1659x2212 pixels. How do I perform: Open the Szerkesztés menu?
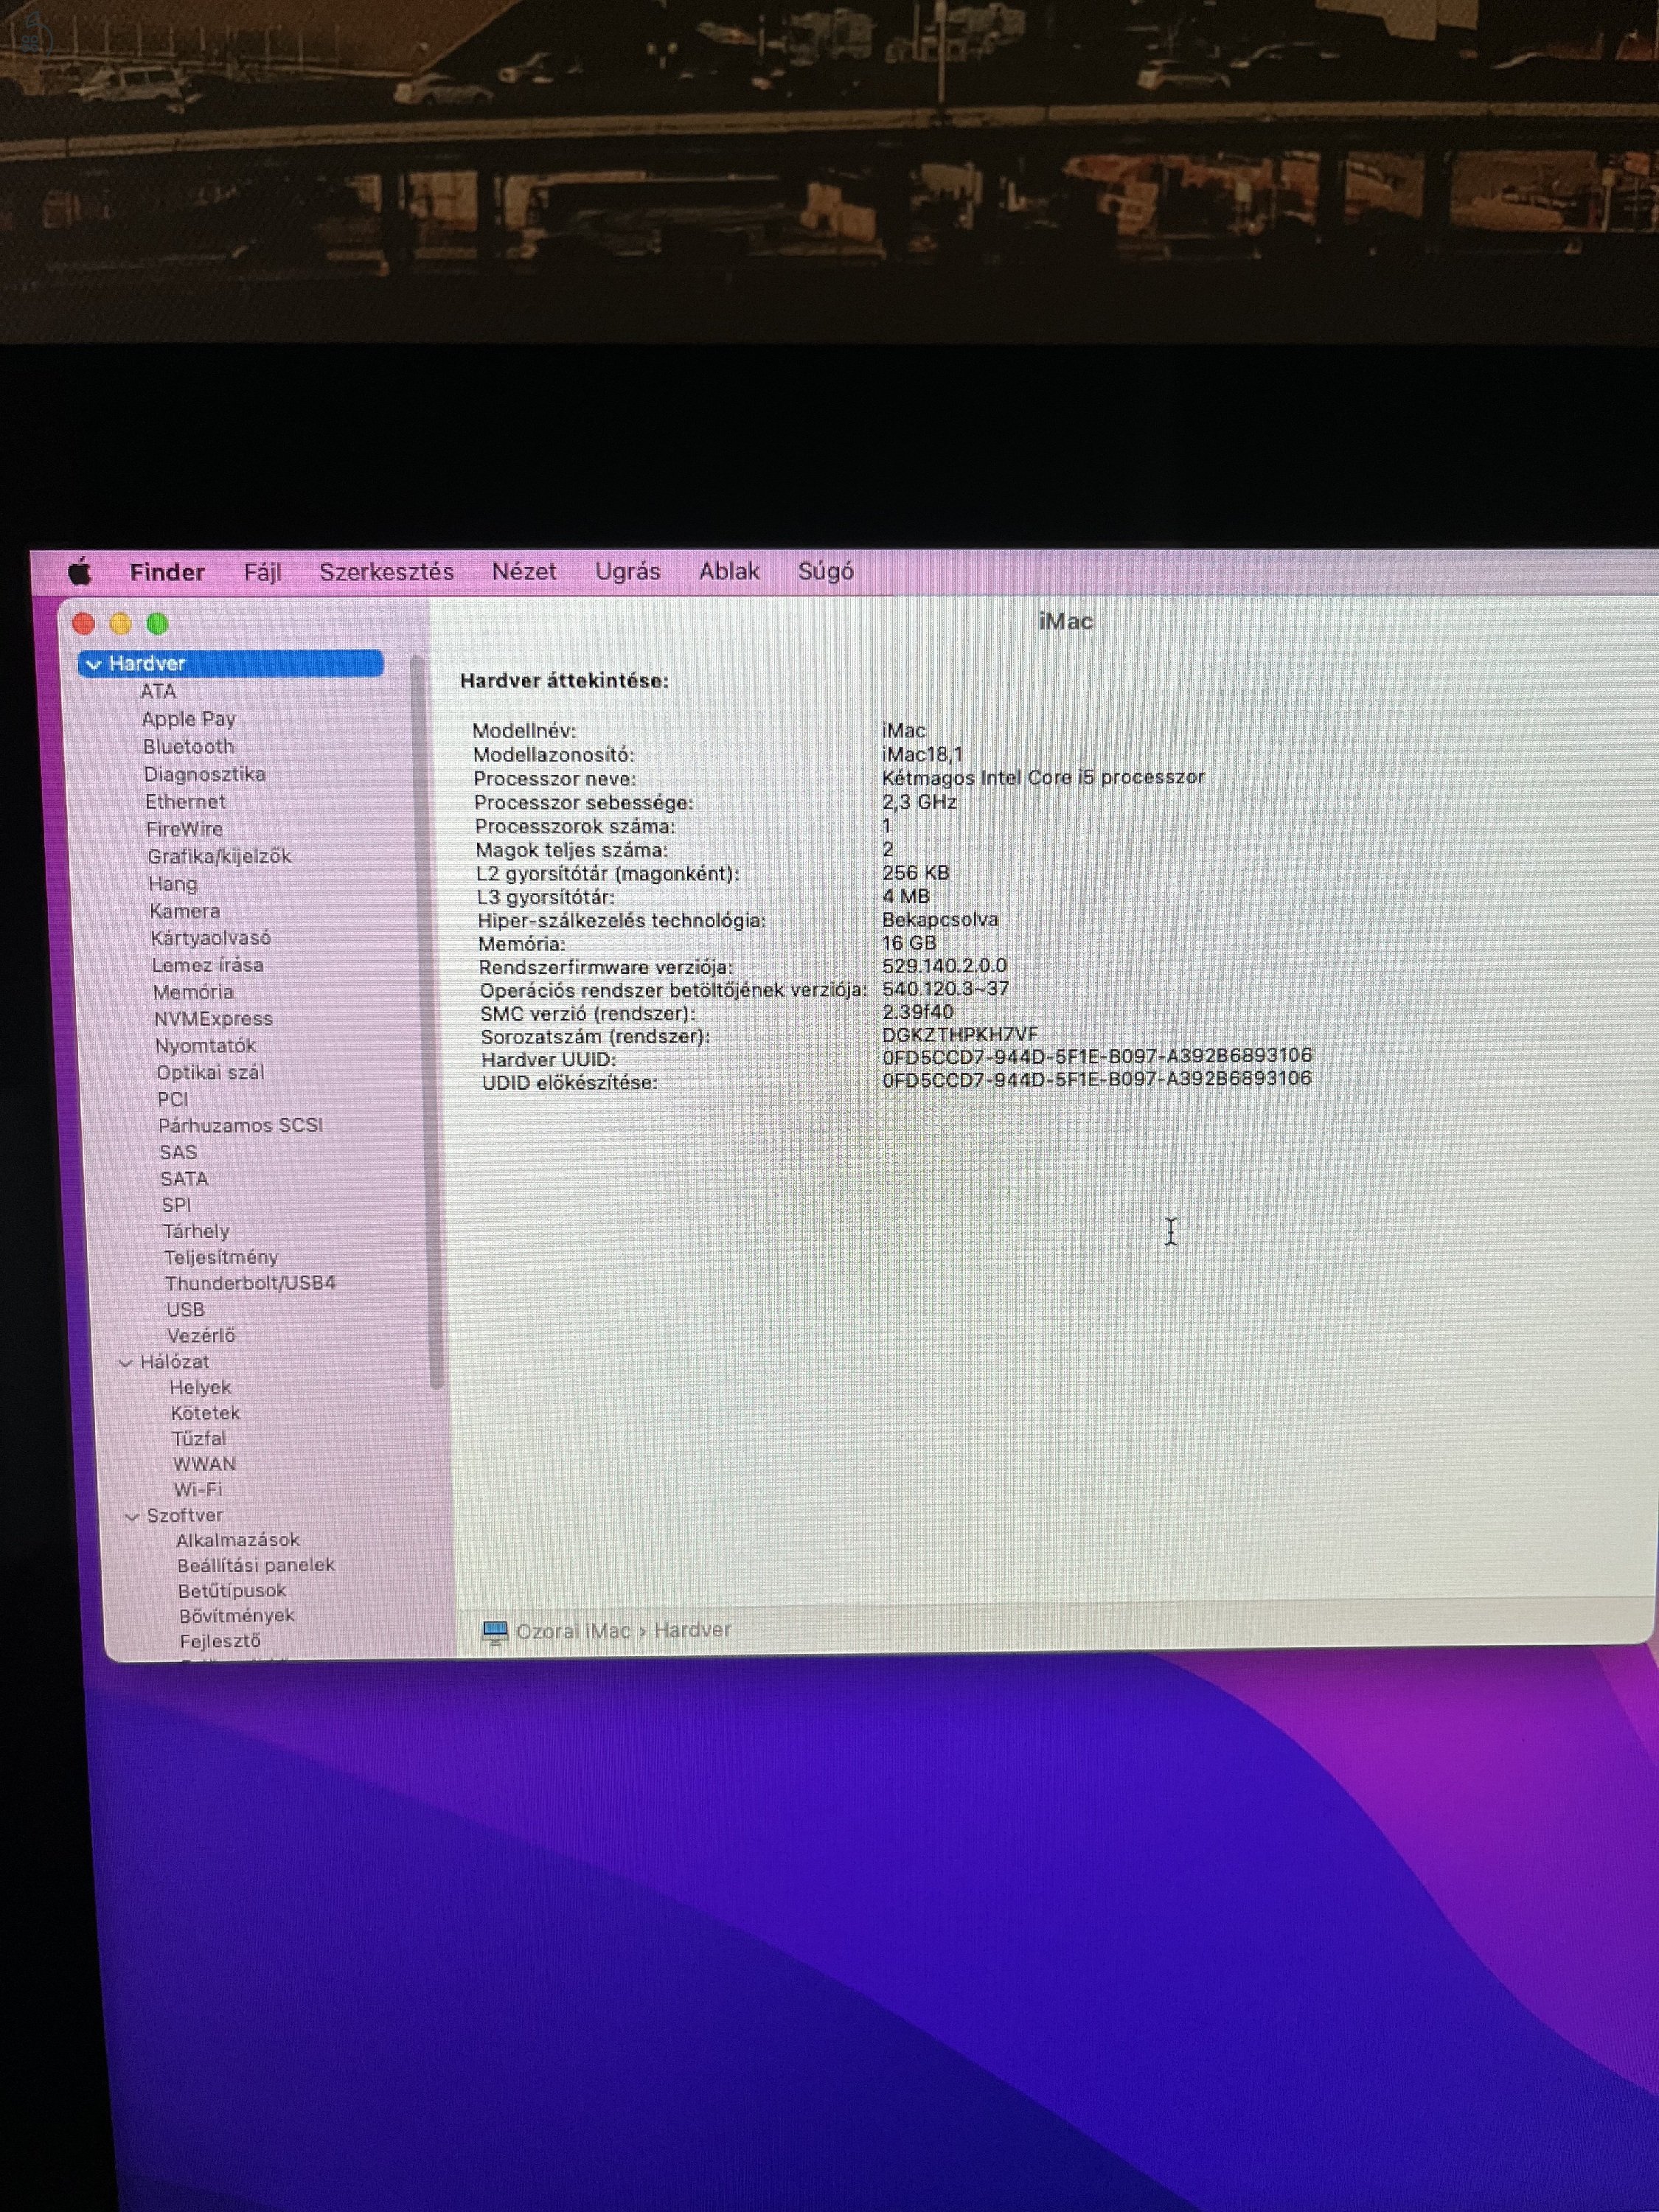[x=386, y=572]
